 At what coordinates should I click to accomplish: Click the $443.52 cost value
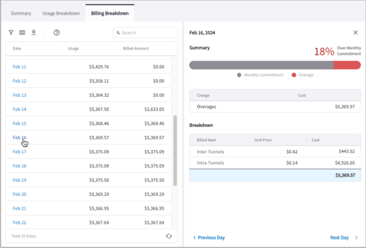click(347, 151)
